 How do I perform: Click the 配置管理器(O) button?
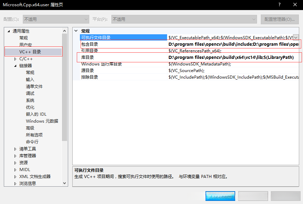(280, 19)
